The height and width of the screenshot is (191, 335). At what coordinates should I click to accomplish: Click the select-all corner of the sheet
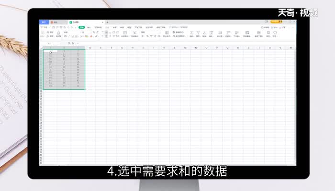(42, 48)
